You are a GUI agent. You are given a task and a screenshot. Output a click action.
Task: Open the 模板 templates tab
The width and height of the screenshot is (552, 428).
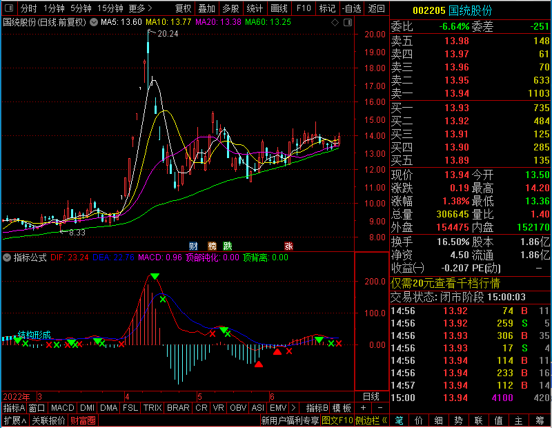point(342,408)
